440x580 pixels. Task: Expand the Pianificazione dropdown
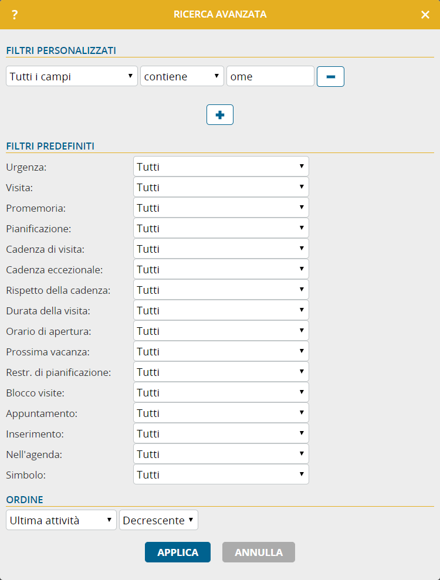(x=221, y=228)
